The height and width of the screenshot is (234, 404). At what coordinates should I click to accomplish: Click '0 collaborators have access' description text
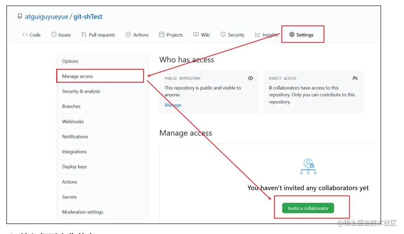312,95
